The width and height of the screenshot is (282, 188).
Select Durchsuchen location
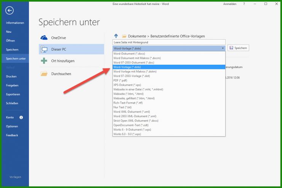pyautogui.click(x=71, y=73)
